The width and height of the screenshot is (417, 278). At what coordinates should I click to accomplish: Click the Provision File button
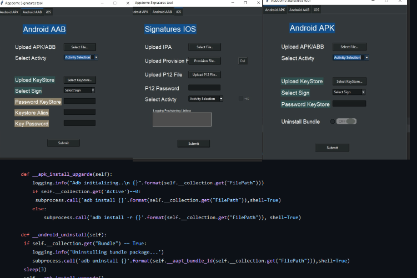tap(204, 61)
